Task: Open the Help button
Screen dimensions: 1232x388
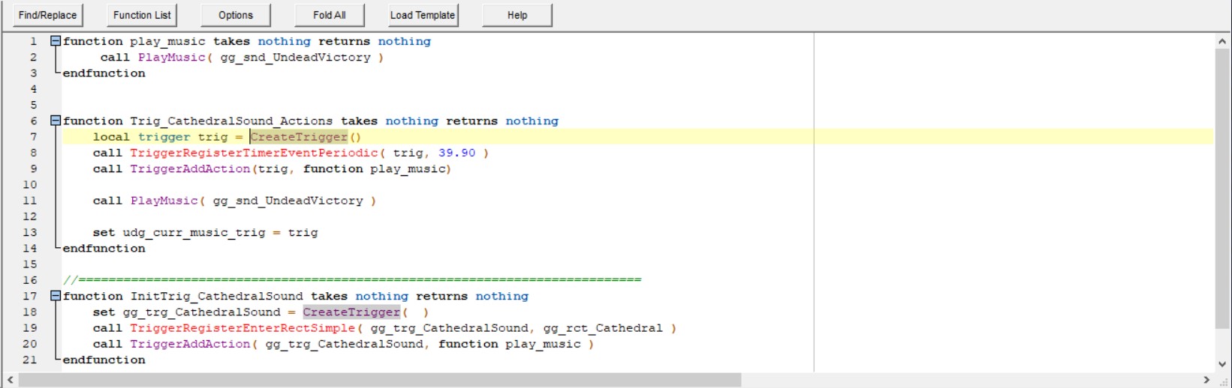Action: (x=517, y=15)
